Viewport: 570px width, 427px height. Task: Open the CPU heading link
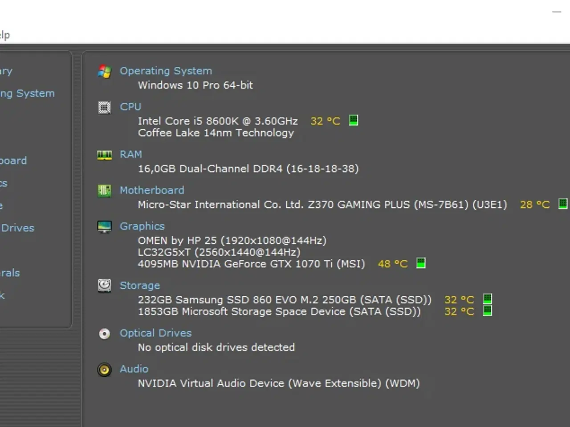(130, 107)
